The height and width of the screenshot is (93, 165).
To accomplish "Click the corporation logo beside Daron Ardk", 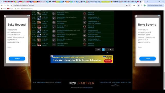I will (x=54, y=44).
